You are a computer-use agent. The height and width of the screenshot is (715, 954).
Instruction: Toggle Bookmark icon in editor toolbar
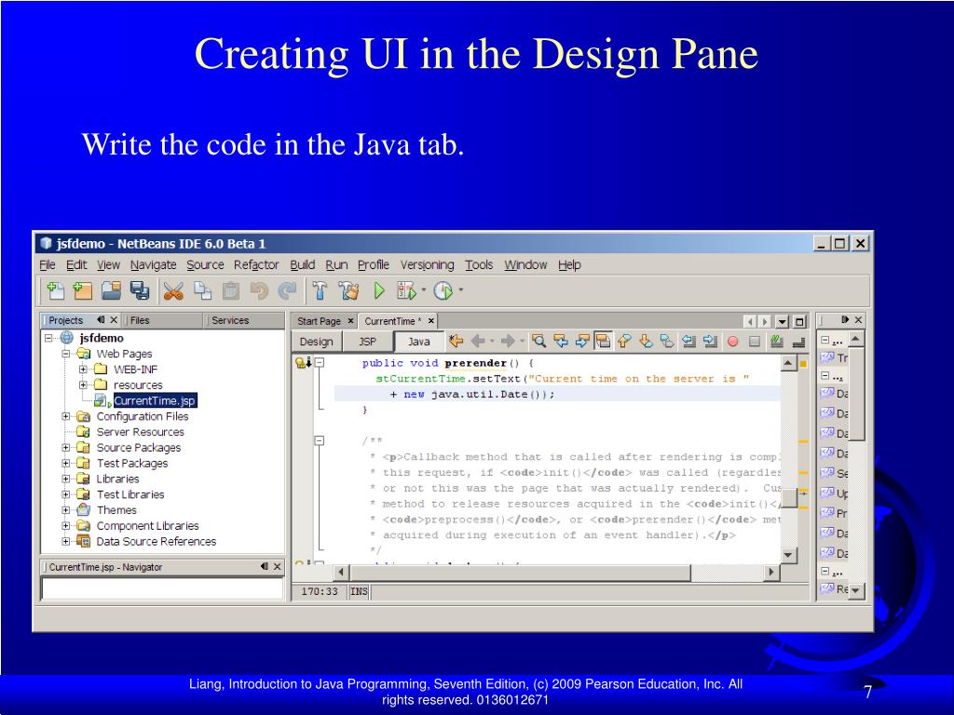[667, 341]
